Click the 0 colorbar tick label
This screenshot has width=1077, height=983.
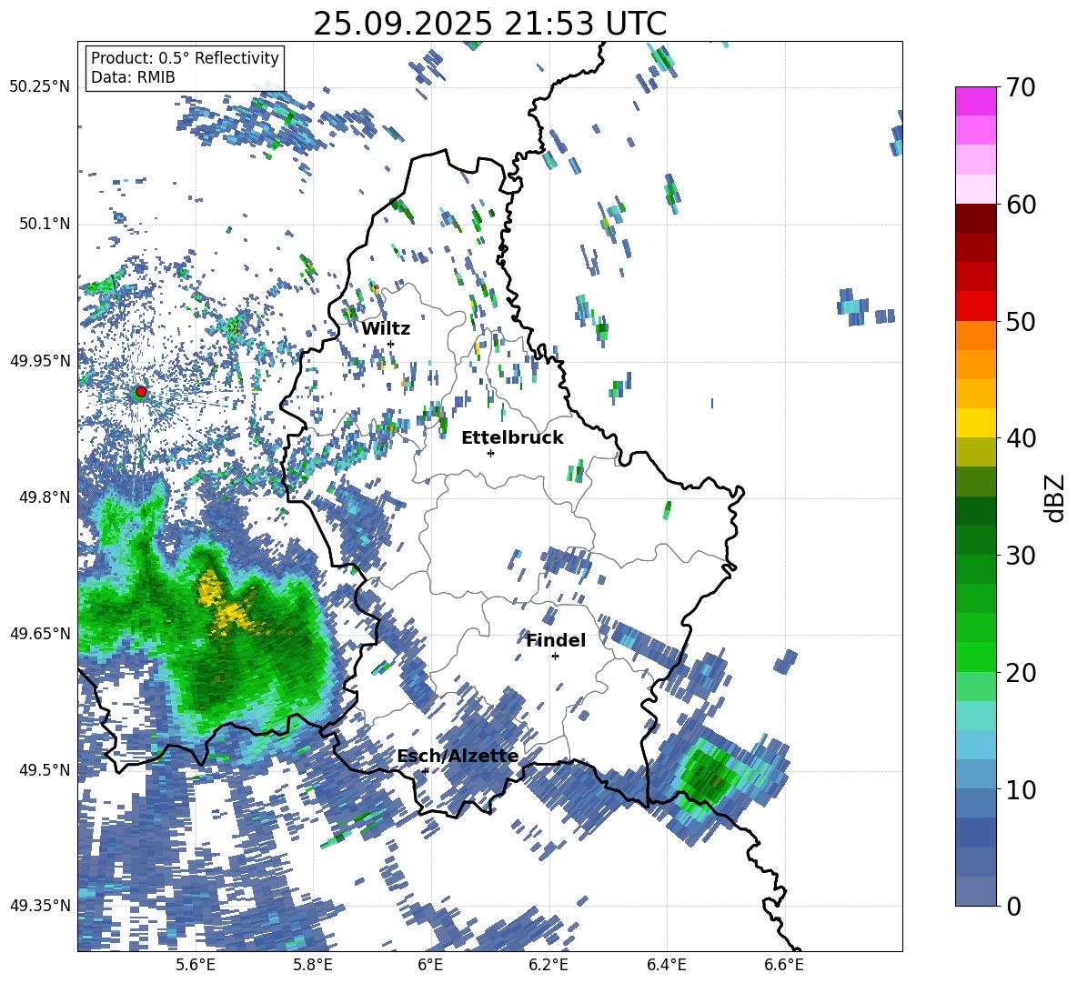click(1013, 906)
